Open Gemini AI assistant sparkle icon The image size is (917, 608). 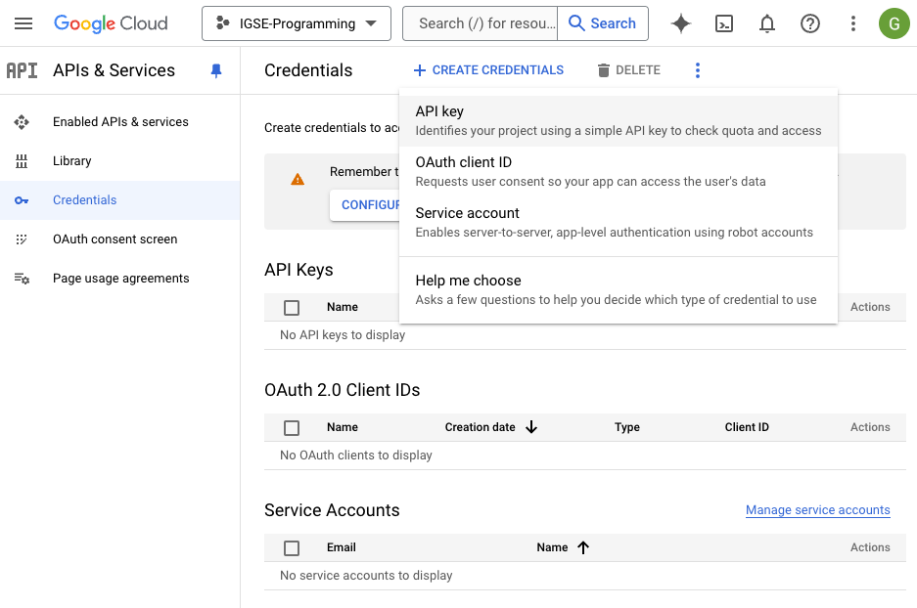[681, 23]
